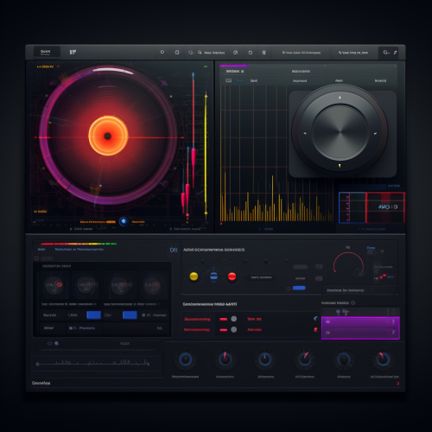
Task: Click the red round knob beside blue knob
Action: click(x=232, y=276)
